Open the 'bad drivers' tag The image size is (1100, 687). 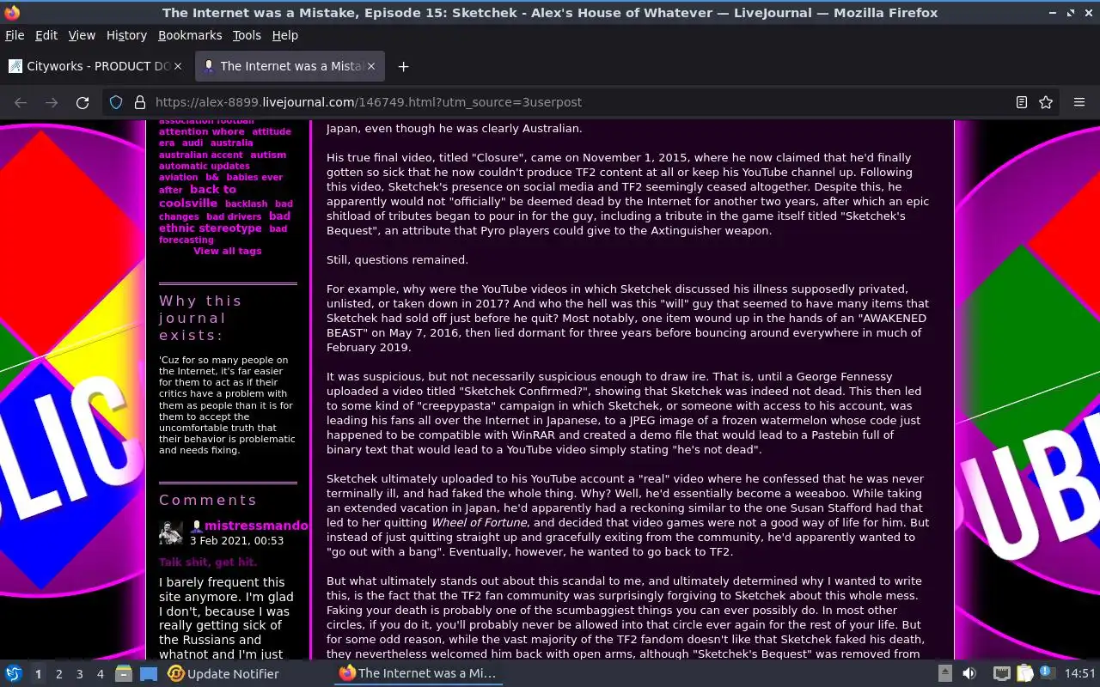point(234,217)
